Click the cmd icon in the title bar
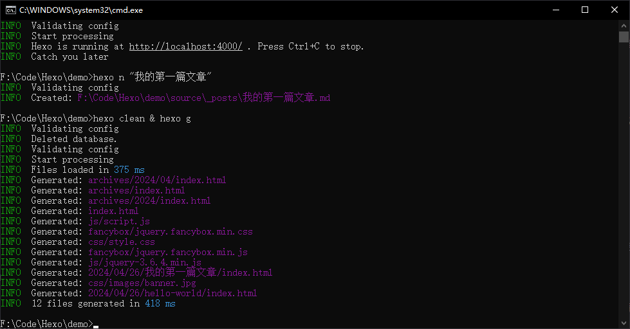Viewport: 630px width, 329px height. point(10,10)
